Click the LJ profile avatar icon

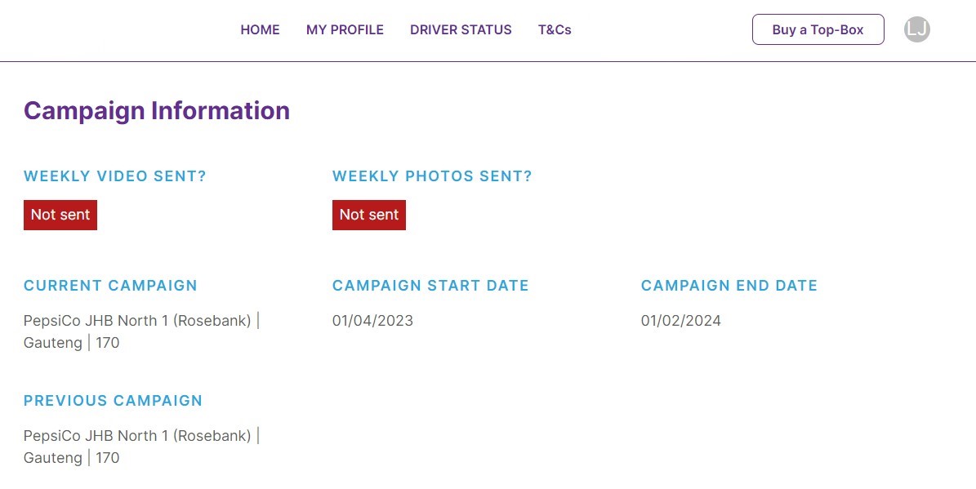click(x=916, y=29)
